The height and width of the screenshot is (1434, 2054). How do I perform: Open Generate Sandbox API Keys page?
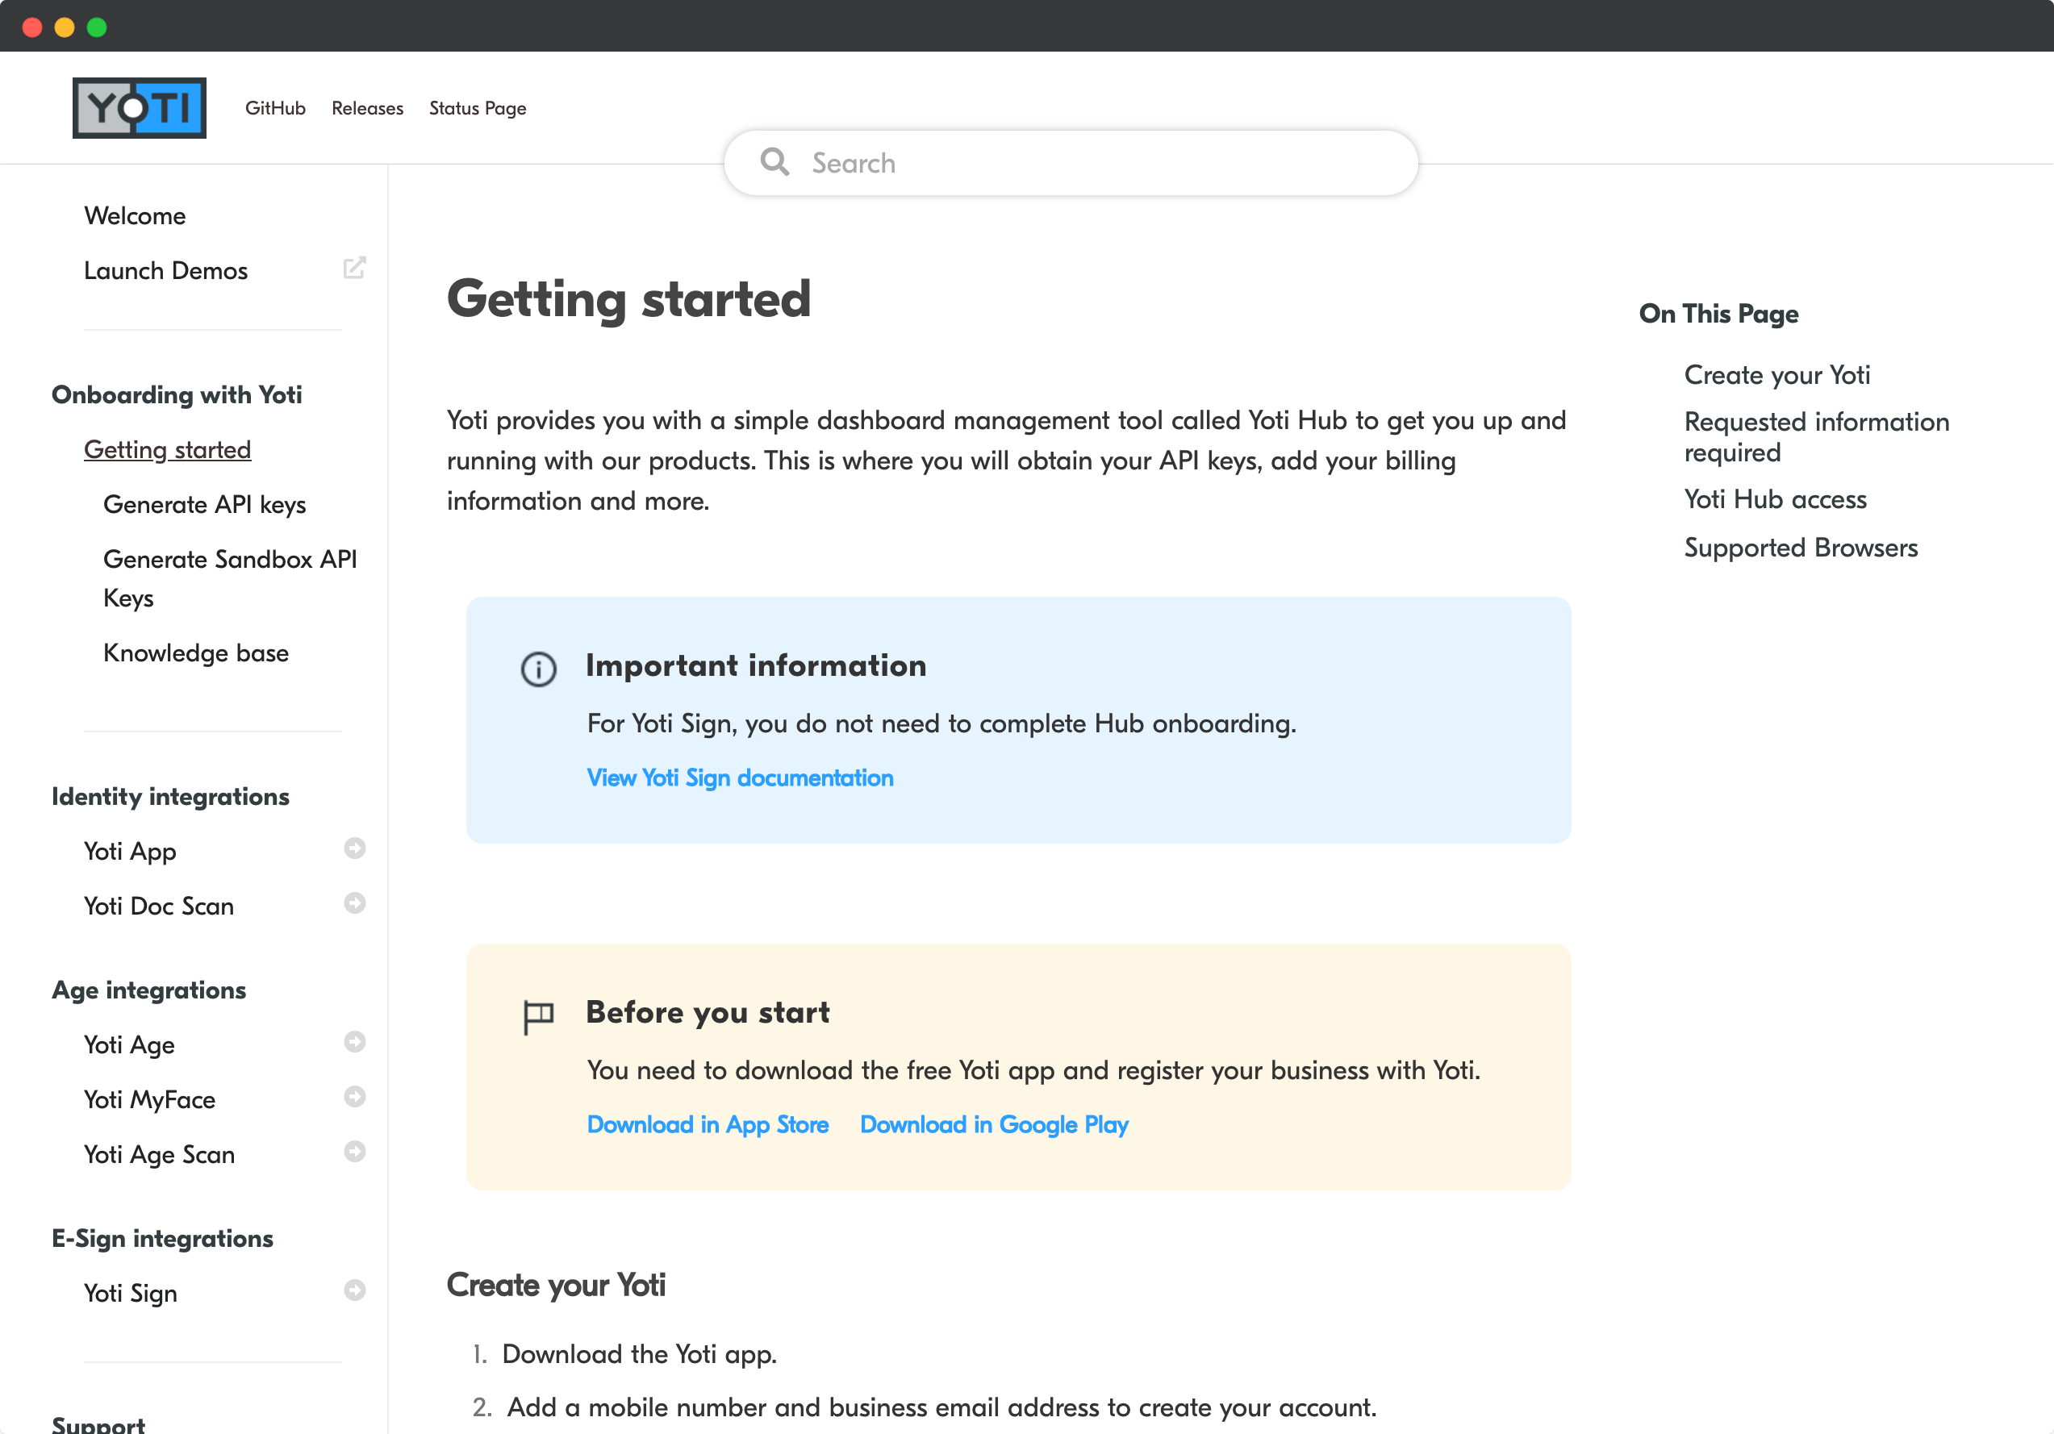pos(230,579)
